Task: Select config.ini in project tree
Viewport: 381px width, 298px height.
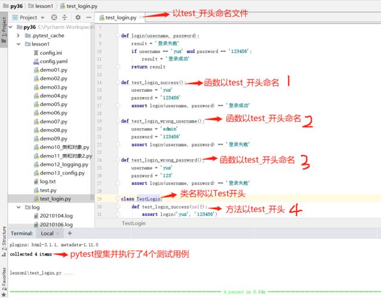Action: (51, 52)
